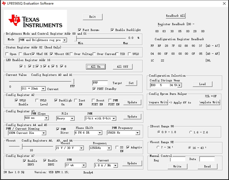The height and width of the screenshot is (180, 229).
Task: Click the Current Value slider thumb at FFF
Action: 73,81
